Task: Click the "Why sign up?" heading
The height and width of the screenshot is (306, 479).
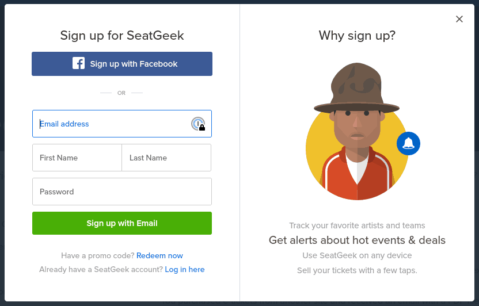Action: point(357,36)
